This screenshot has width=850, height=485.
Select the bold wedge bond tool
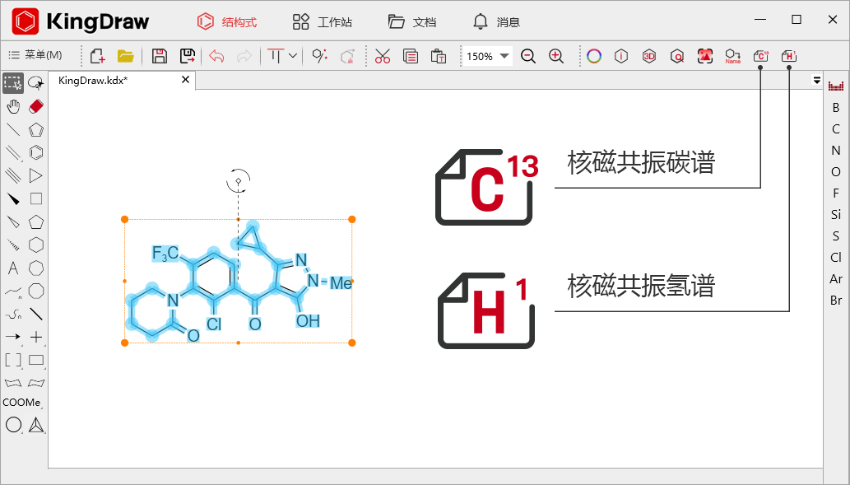(13, 199)
